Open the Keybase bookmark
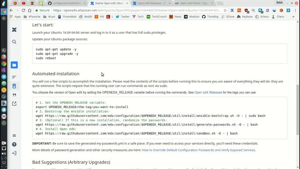 click(245, 17)
